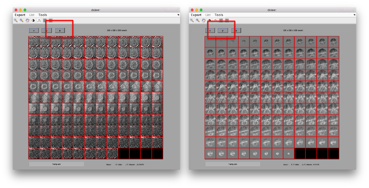Select pan hand tool in left window
Screen dimensions: 369x188
[x=27, y=20]
